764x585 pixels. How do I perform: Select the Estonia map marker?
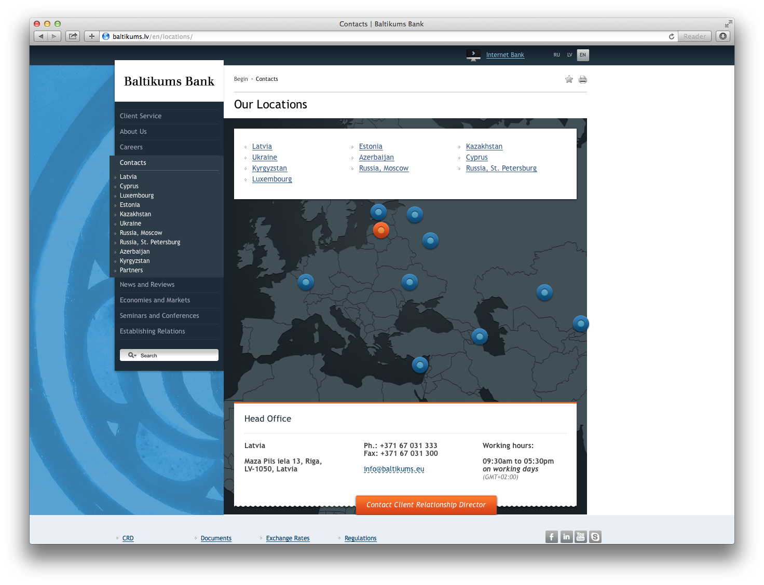coord(378,212)
